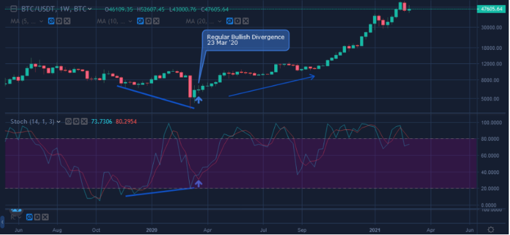Toggle visibility of the MA (5 indicator

point(51,22)
